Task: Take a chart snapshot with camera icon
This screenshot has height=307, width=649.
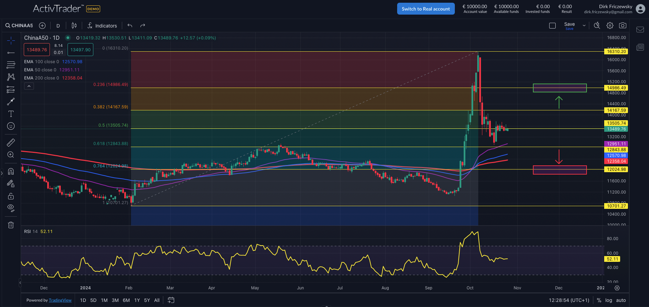Action: click(623, 25)
